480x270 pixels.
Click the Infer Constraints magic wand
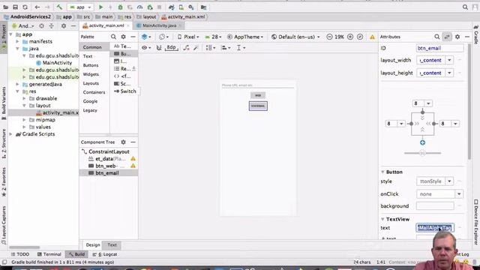[196, 48]
